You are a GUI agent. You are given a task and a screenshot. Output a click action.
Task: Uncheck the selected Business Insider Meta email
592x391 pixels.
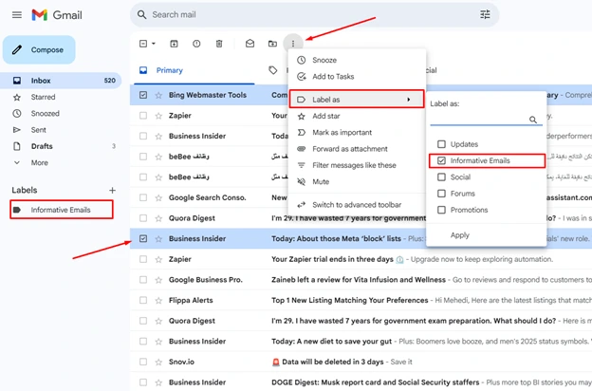[x=143, y=239]
